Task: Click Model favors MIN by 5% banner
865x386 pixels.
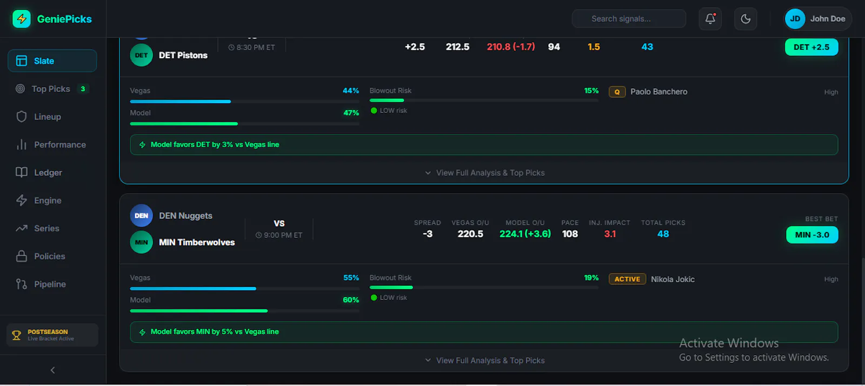Action: [484, 332]
